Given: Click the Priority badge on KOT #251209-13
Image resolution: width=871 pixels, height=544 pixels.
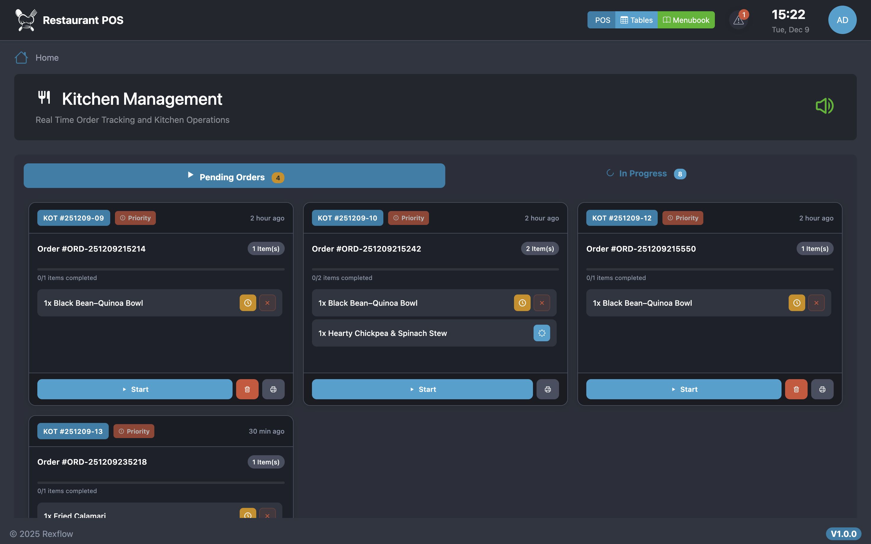Looking at the screenshot, I should tap(134, 431).
